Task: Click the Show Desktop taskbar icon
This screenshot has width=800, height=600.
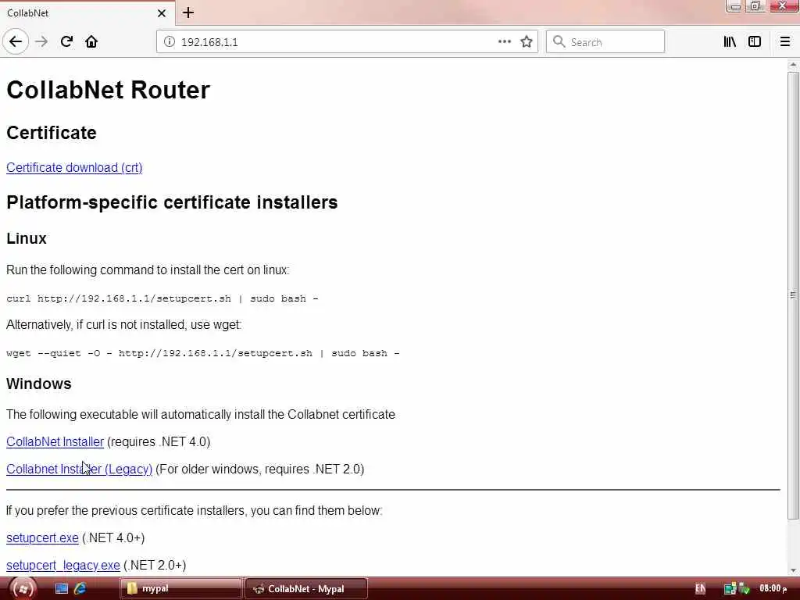Action: pyautogui.click(x=61, y=589)
